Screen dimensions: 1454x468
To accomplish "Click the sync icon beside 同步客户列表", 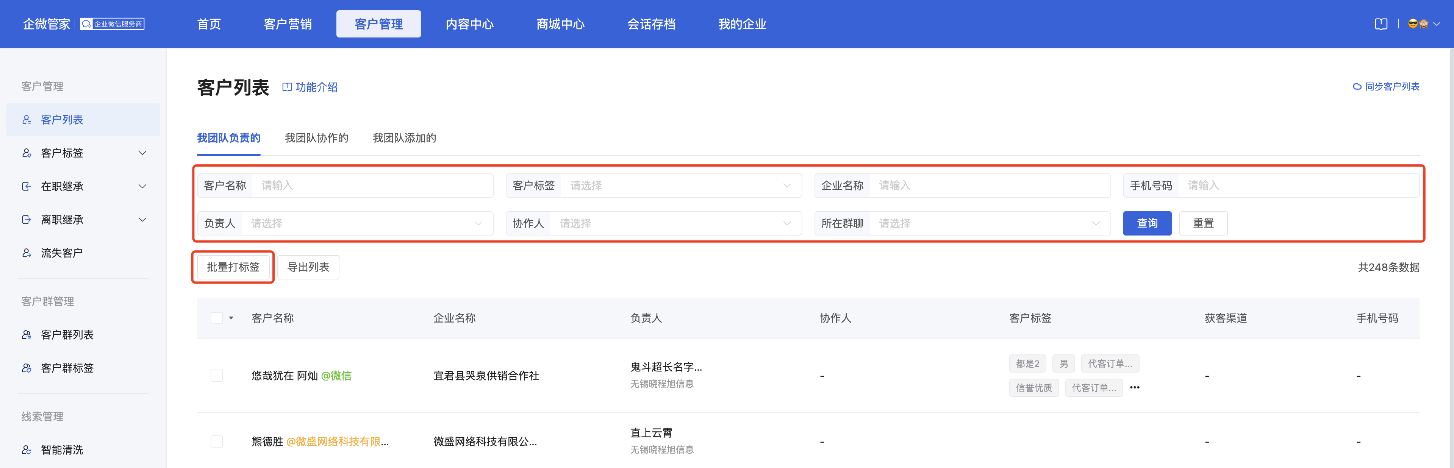I will coord(1357,86).
